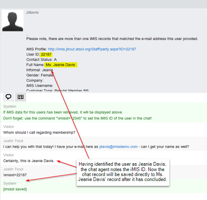Click the iMIS Username: line
207x200 pixels.
(40, 86)
